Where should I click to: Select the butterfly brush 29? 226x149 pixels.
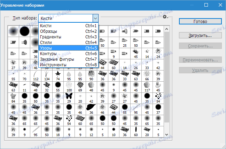click(x=69, y=98)
